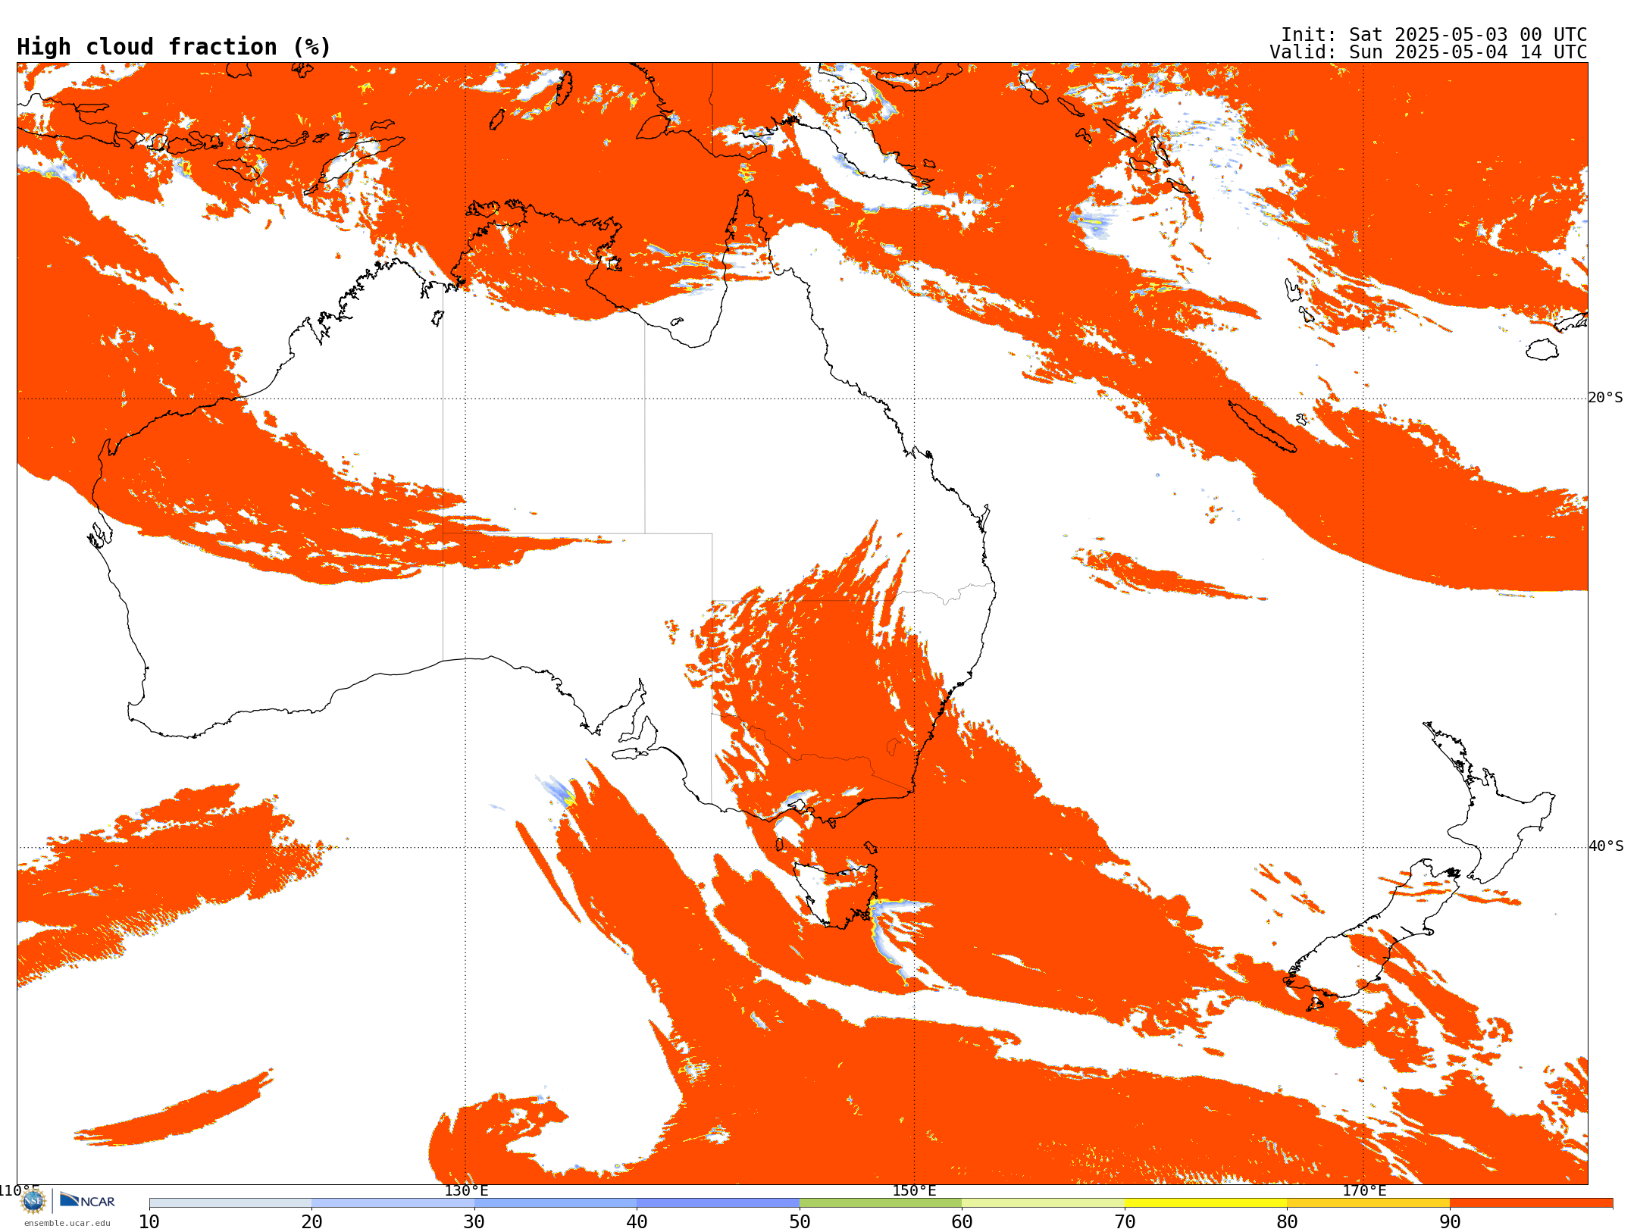This screenshot has width=1637, height=1232.
Task: Pick the 70–80 yellow colorbar segment
Action: tap(1206, 1203)
